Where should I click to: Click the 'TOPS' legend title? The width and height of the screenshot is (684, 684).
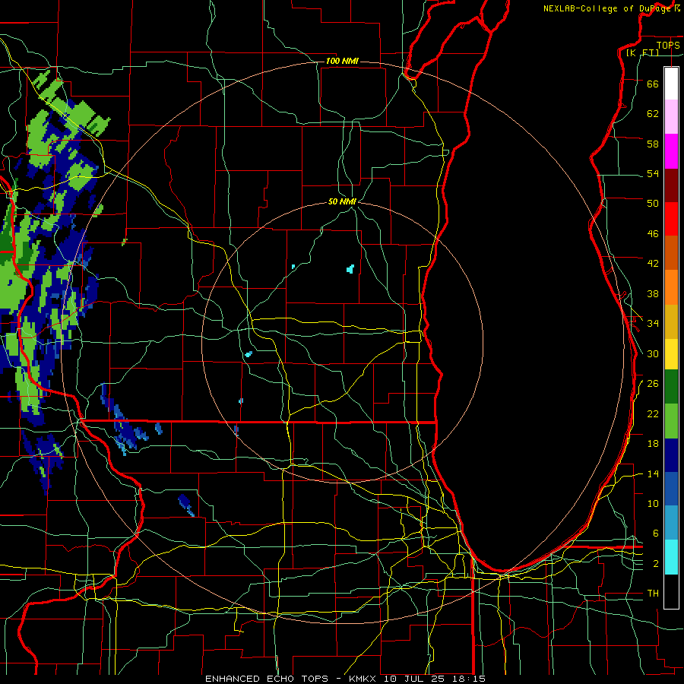(x=668, y=45)
